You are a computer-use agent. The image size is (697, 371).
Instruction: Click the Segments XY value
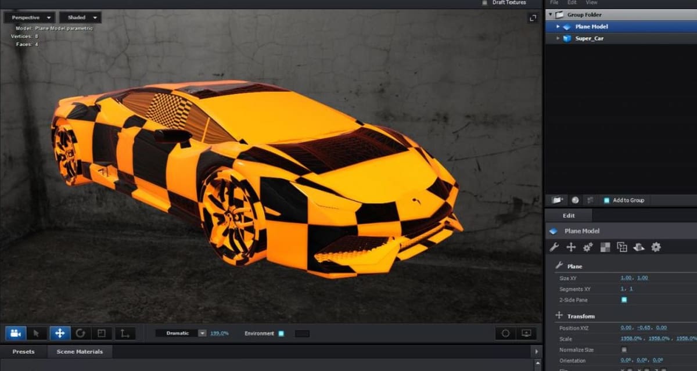627,289
